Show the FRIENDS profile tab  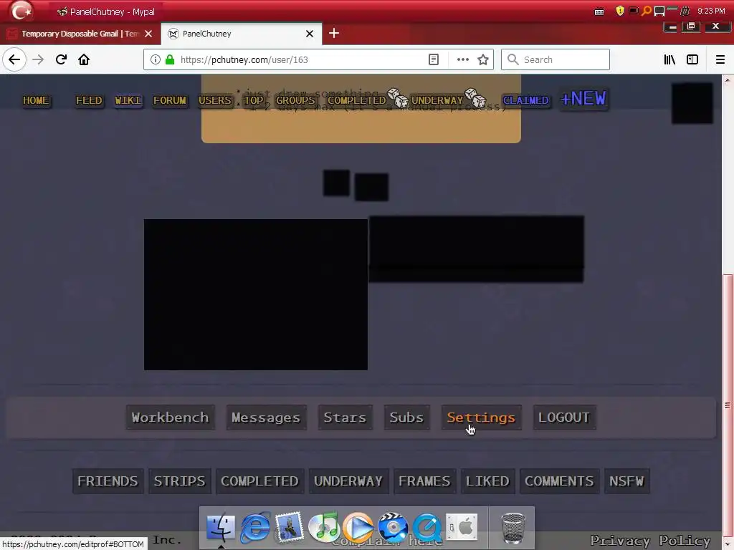(x=108, y=481)
